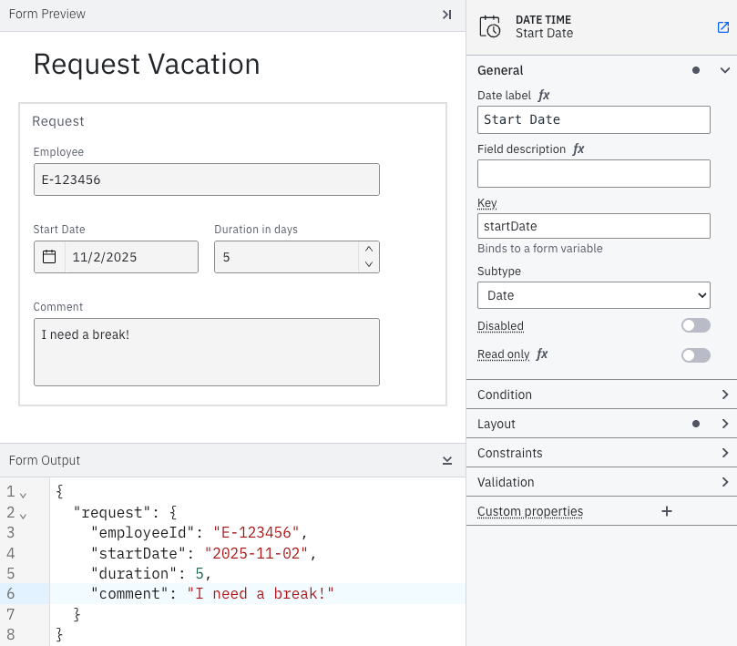Click the fx icon beside Read only
The width and height of the screenshot is (737, 646).
pyautogui.click(x=542, y=354)
